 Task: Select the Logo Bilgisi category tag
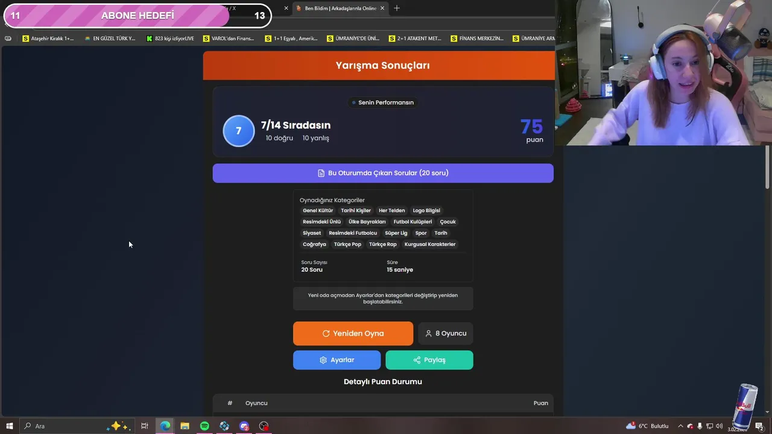point(426,210)
